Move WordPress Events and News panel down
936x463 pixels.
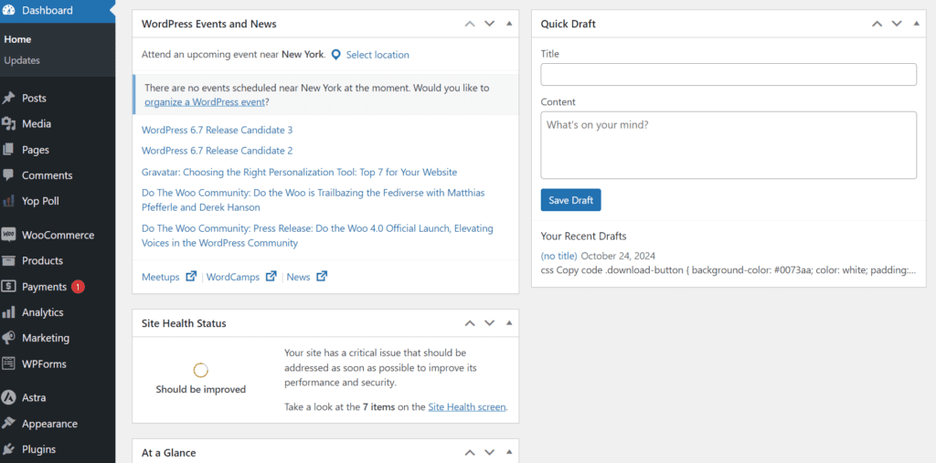pos(490,24)
